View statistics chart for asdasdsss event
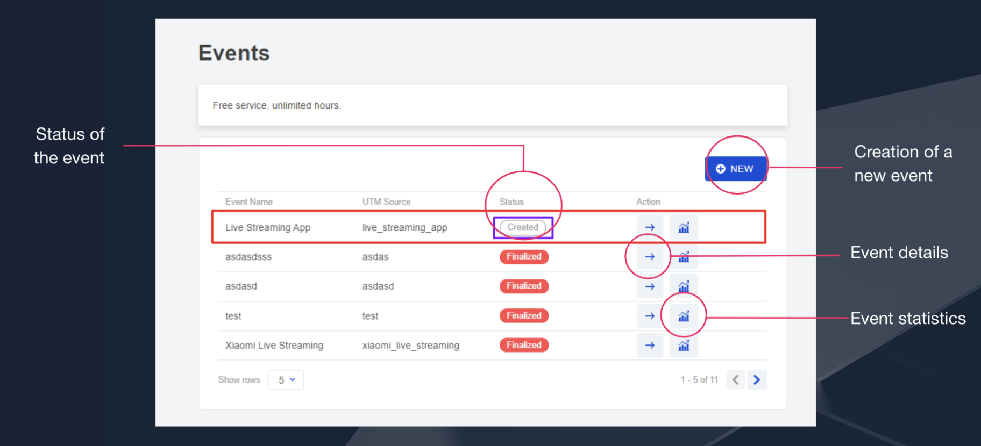Image resolution: width=981 pixels, height=446 pixels. click(x=684, y=257)
